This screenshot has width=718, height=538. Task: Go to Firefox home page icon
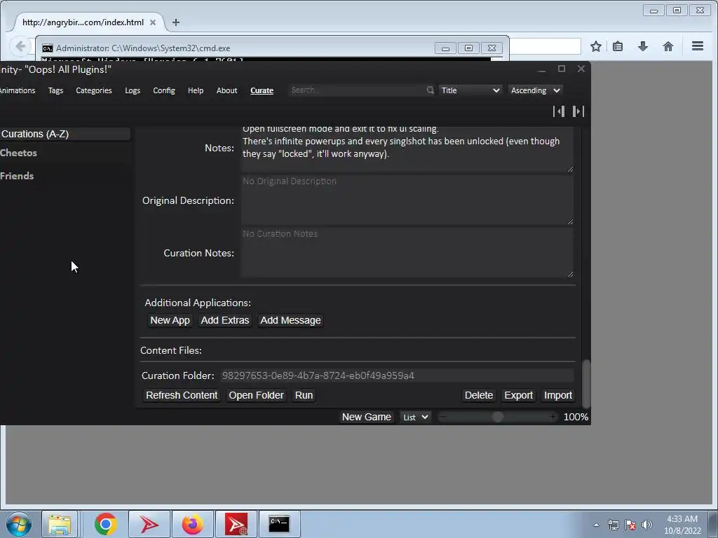coord(668,46)
